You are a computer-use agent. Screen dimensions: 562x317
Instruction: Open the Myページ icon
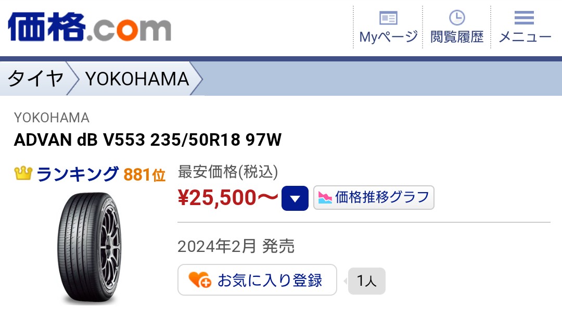pyautogui.click(x=388, y=18)
